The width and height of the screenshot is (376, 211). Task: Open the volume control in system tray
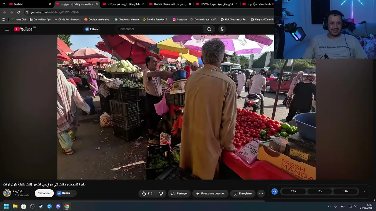[355, 206]
